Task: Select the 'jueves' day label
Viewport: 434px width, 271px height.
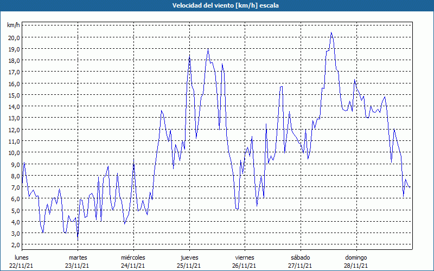Action: (x=189, y=257)
